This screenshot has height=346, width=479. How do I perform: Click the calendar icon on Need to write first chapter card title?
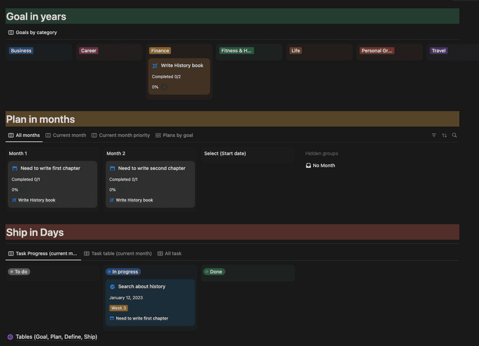[14, 168]
